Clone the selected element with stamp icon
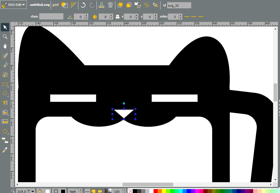This screenshot has width=280, height=193. click(102, 5)
